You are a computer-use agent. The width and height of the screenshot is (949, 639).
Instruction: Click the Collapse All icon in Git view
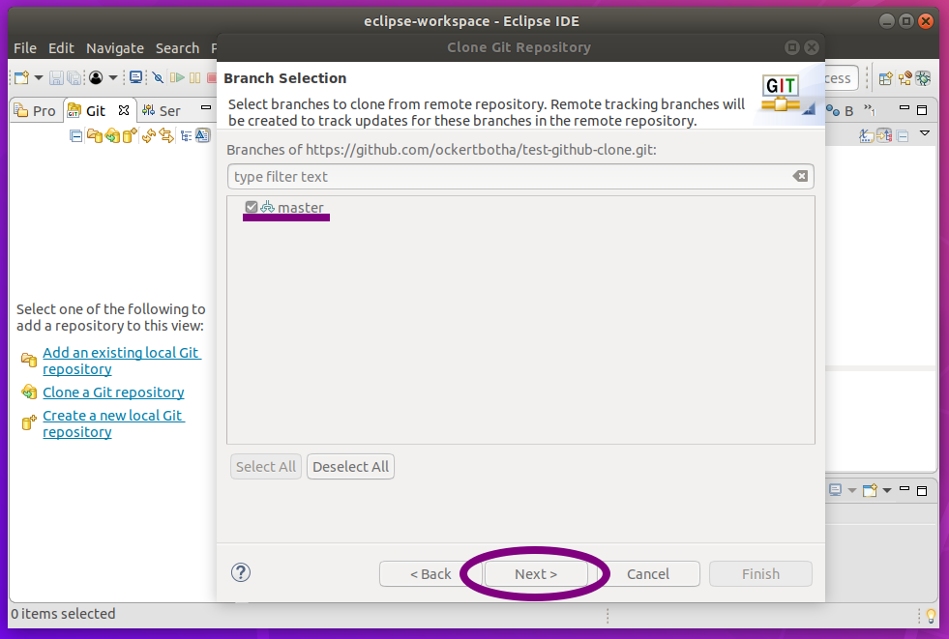tap(76, 136)
